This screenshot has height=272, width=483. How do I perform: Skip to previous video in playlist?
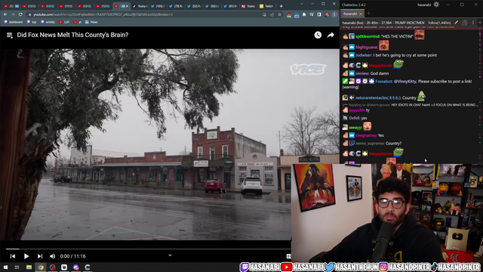pyautogui.click(x=13, y=256)
